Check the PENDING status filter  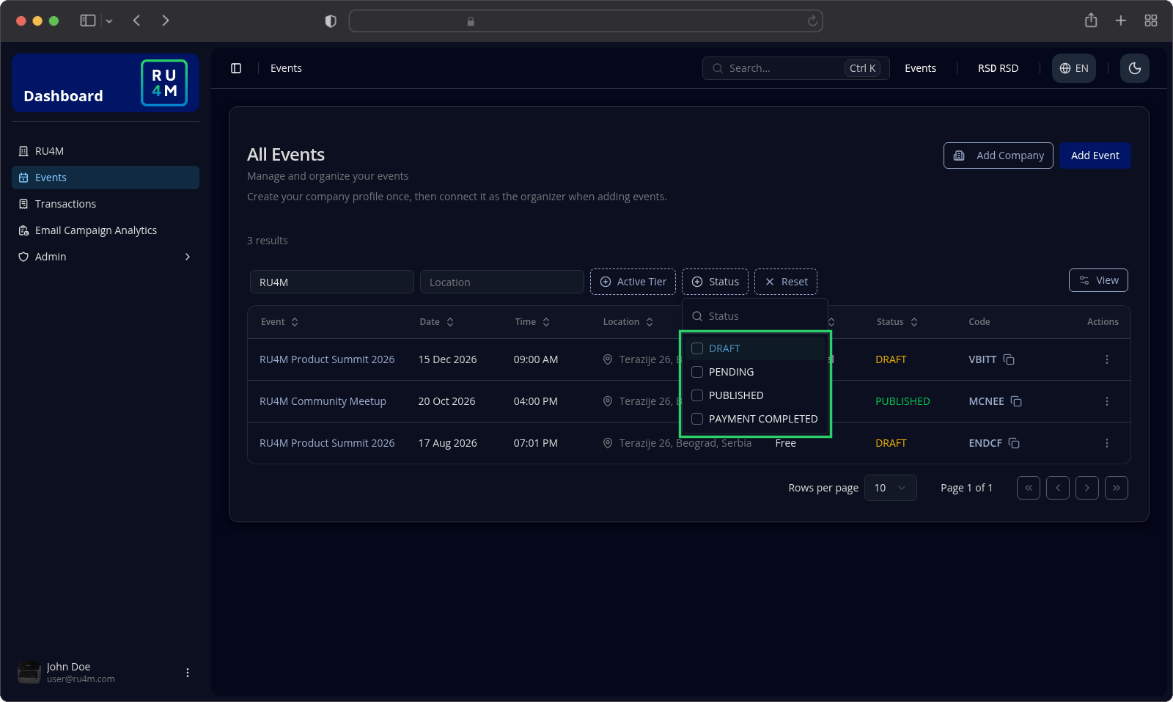point(697,372)
